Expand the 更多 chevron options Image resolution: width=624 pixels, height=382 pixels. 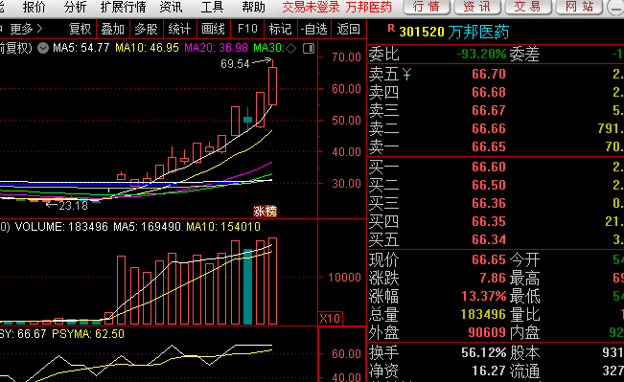(x=26, y=29)
